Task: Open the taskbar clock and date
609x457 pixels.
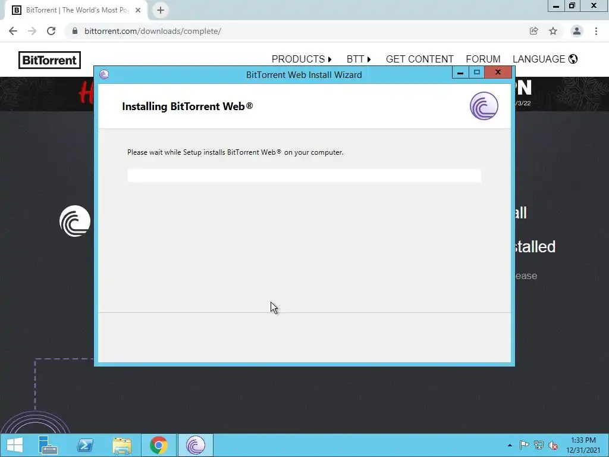Action: 583,445
